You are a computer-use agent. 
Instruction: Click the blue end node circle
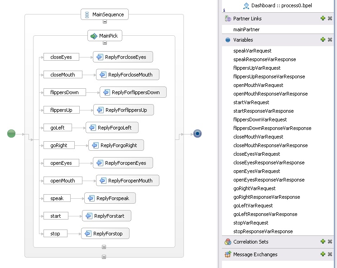coord(197,134)
